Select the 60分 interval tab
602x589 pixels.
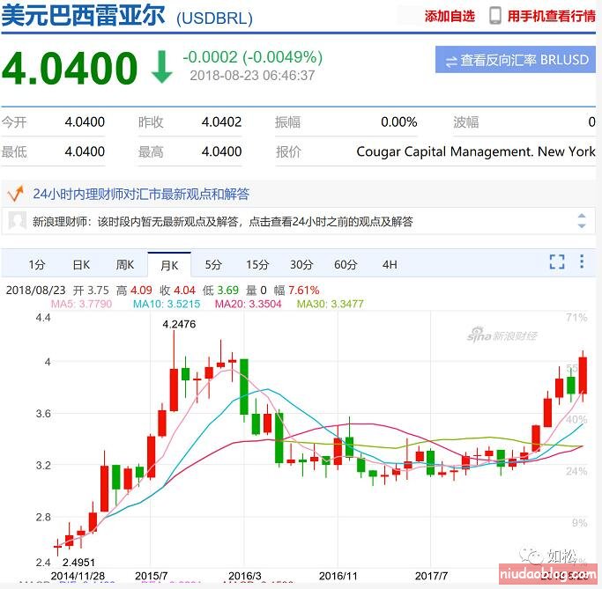click(x=346, y=264)
